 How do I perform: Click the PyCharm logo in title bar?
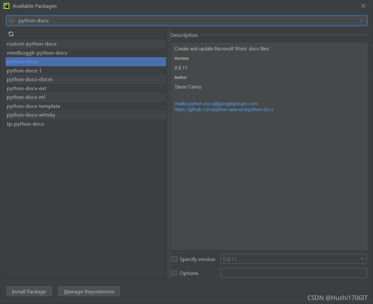tap(6, 6)
